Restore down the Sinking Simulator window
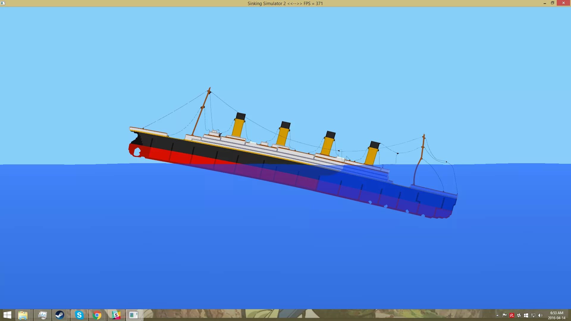 click(x=553, y=3)
